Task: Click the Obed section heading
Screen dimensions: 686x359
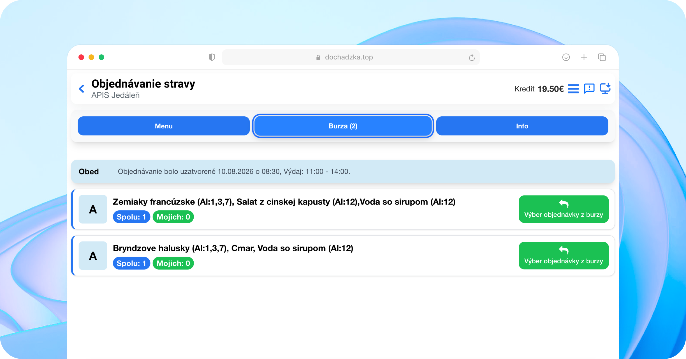Action: pos(89,171)
